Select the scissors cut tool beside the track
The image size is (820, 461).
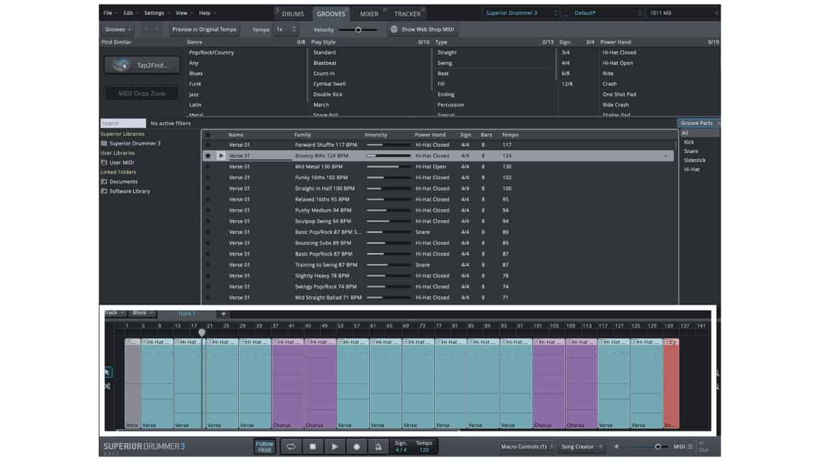pos(107,385)
